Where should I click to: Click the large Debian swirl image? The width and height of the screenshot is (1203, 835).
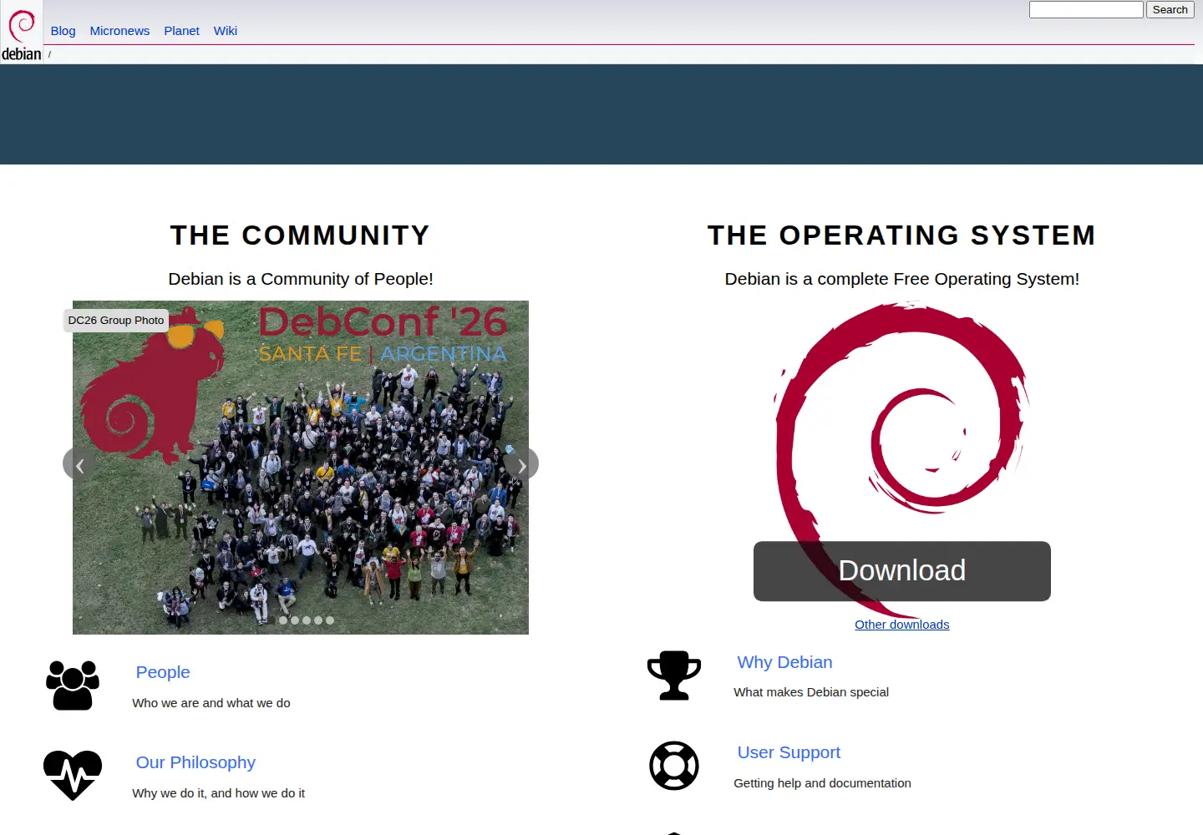point(902,459)
